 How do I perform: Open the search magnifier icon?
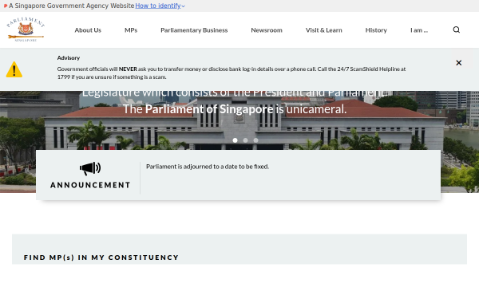(457, 30)
